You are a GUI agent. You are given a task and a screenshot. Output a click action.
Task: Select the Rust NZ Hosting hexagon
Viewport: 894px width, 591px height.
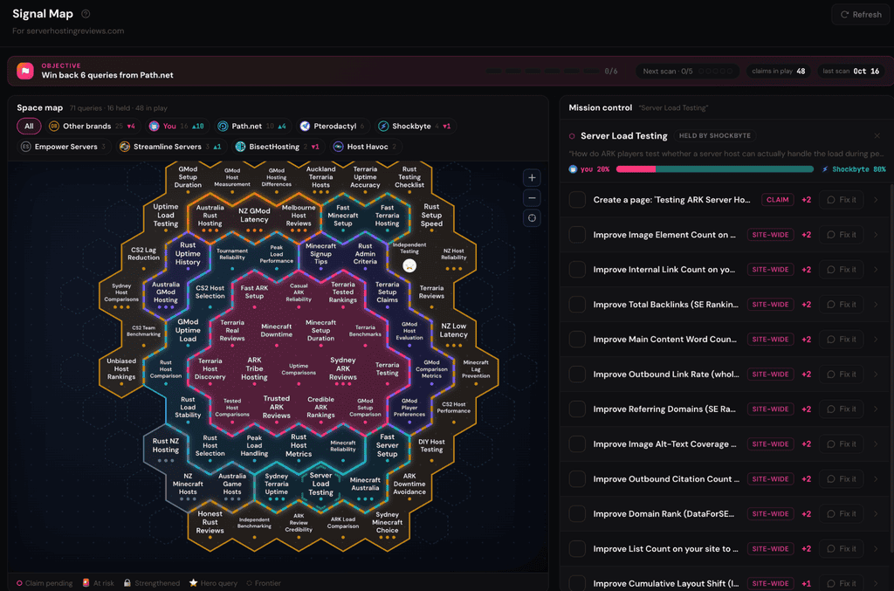point(165,446)
